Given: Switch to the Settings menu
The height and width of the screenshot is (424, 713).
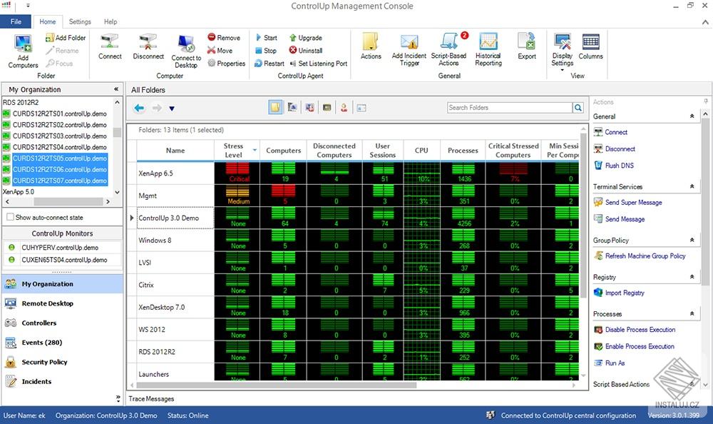Looking at the screenshot, I should [80, 21].
